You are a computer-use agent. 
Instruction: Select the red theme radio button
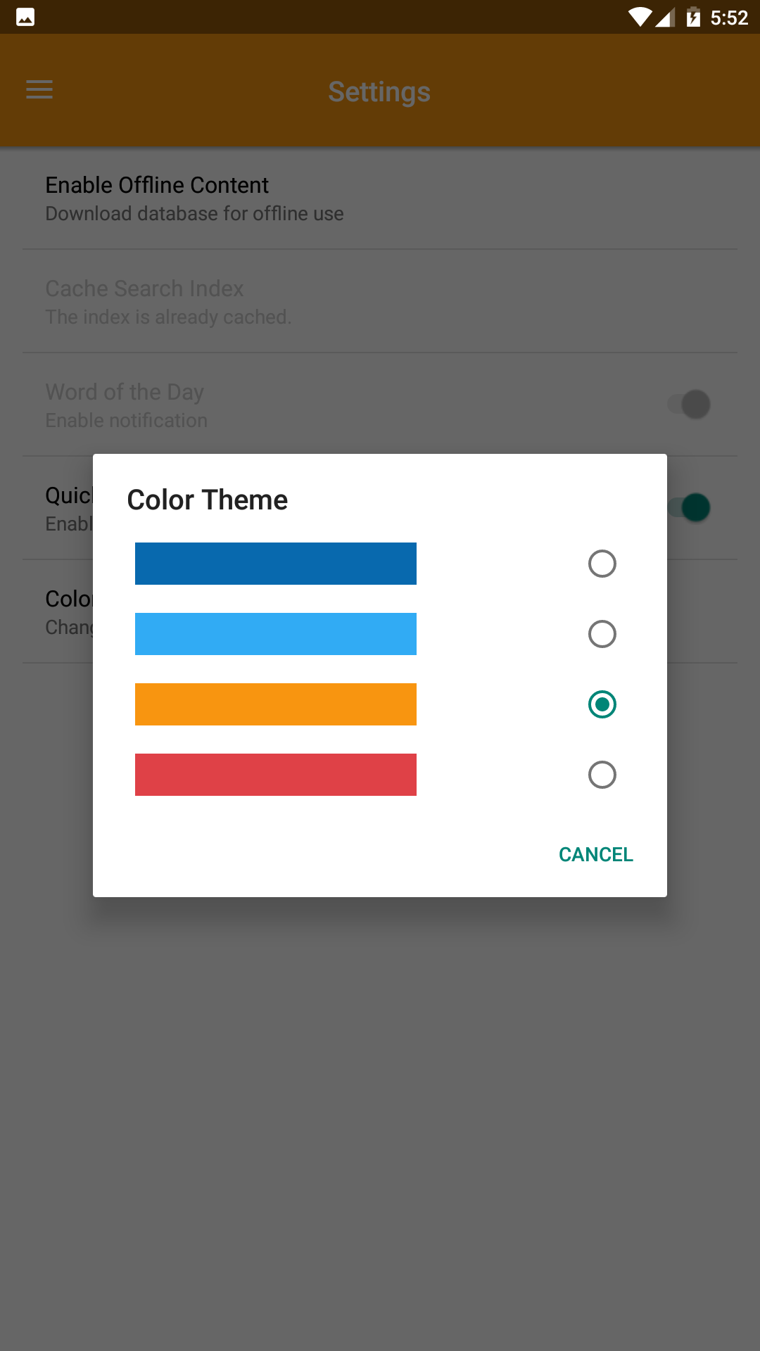602,775
